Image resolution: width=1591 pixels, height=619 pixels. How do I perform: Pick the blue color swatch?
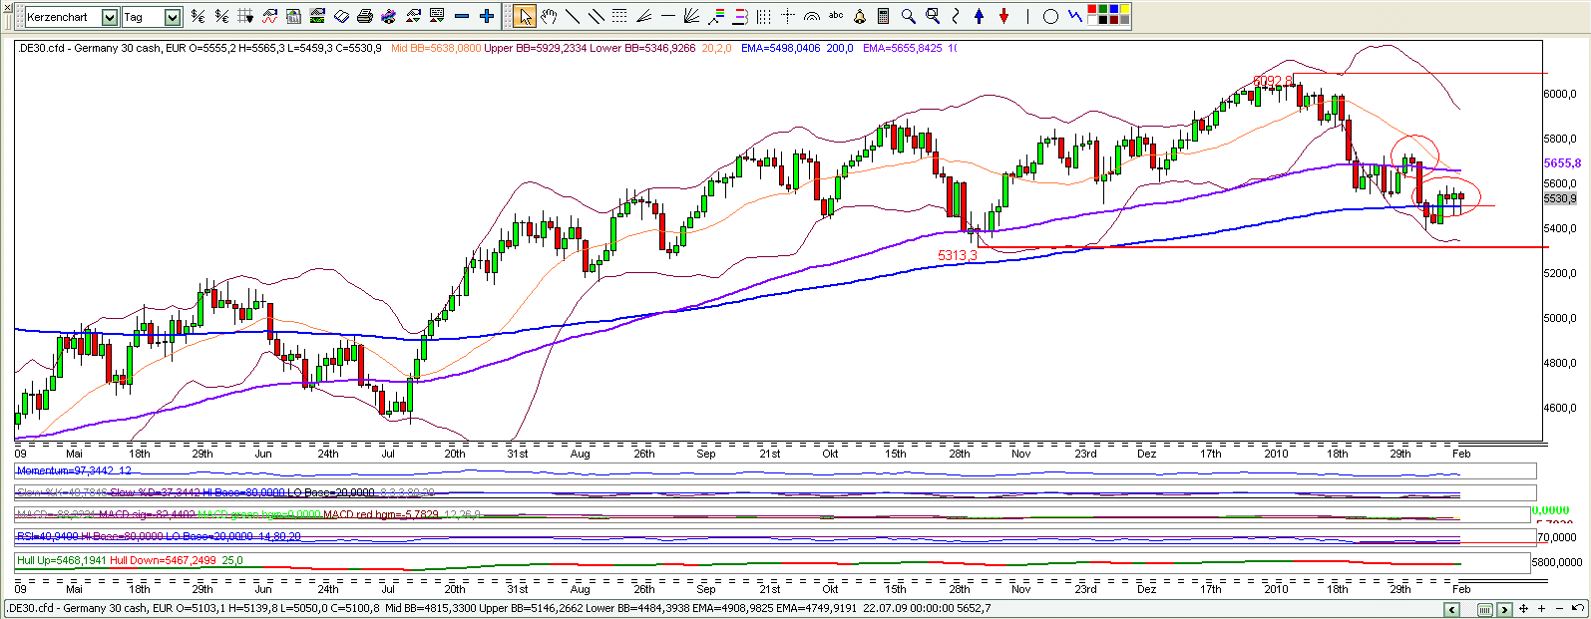tap(1114, 9)
